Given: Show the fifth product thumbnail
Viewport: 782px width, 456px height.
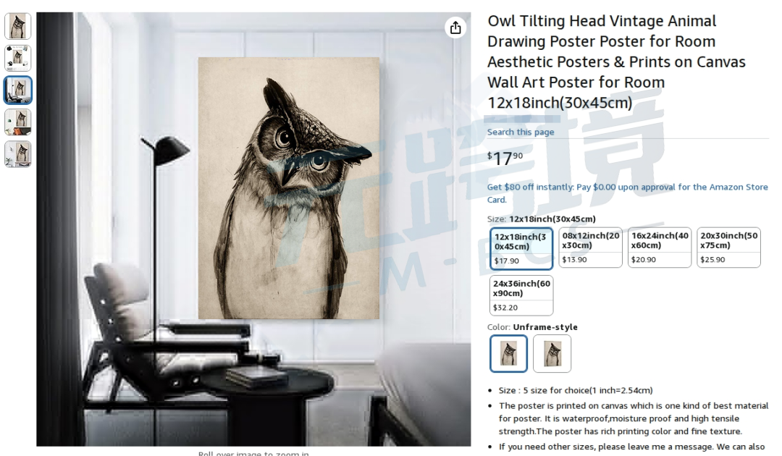Looking at the screenshot, I should pos(18,154).
